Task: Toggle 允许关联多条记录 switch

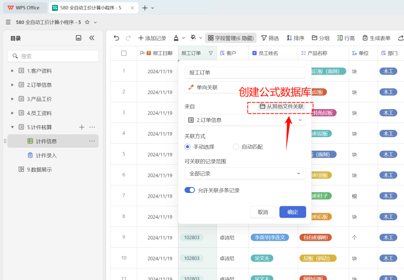Action: pos(190,190)
